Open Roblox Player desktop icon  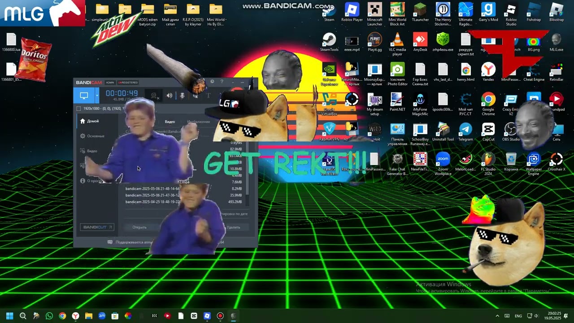352,13
